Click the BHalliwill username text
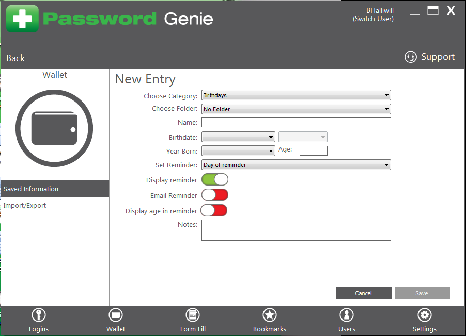The width and height of the screenshot is (466, 336). pyautogui.click(x=380, y=10)
